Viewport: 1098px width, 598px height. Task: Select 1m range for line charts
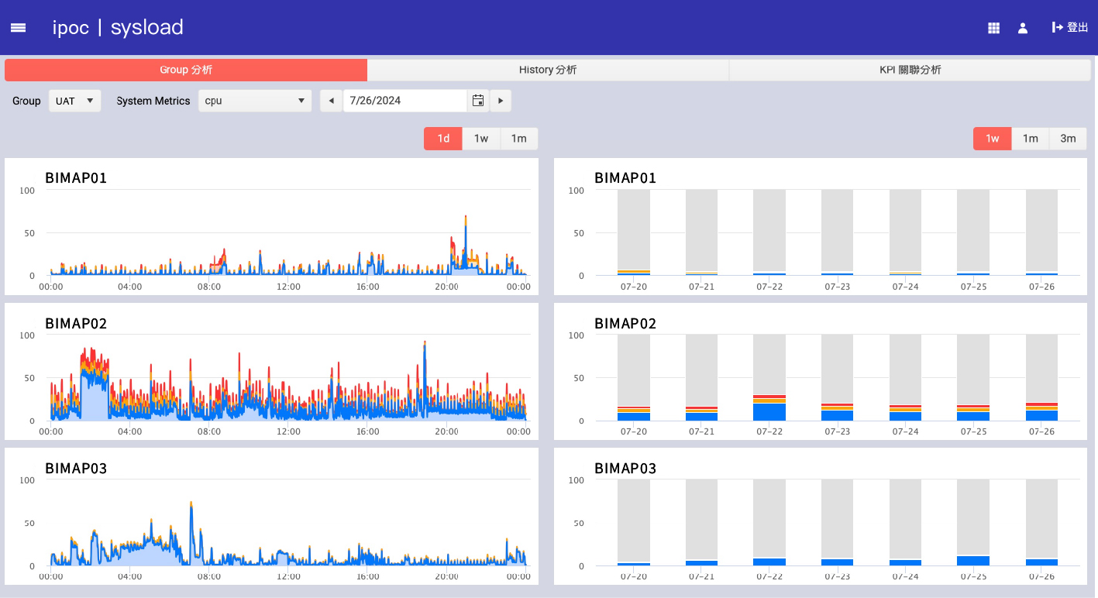click(x=519, y=139)
